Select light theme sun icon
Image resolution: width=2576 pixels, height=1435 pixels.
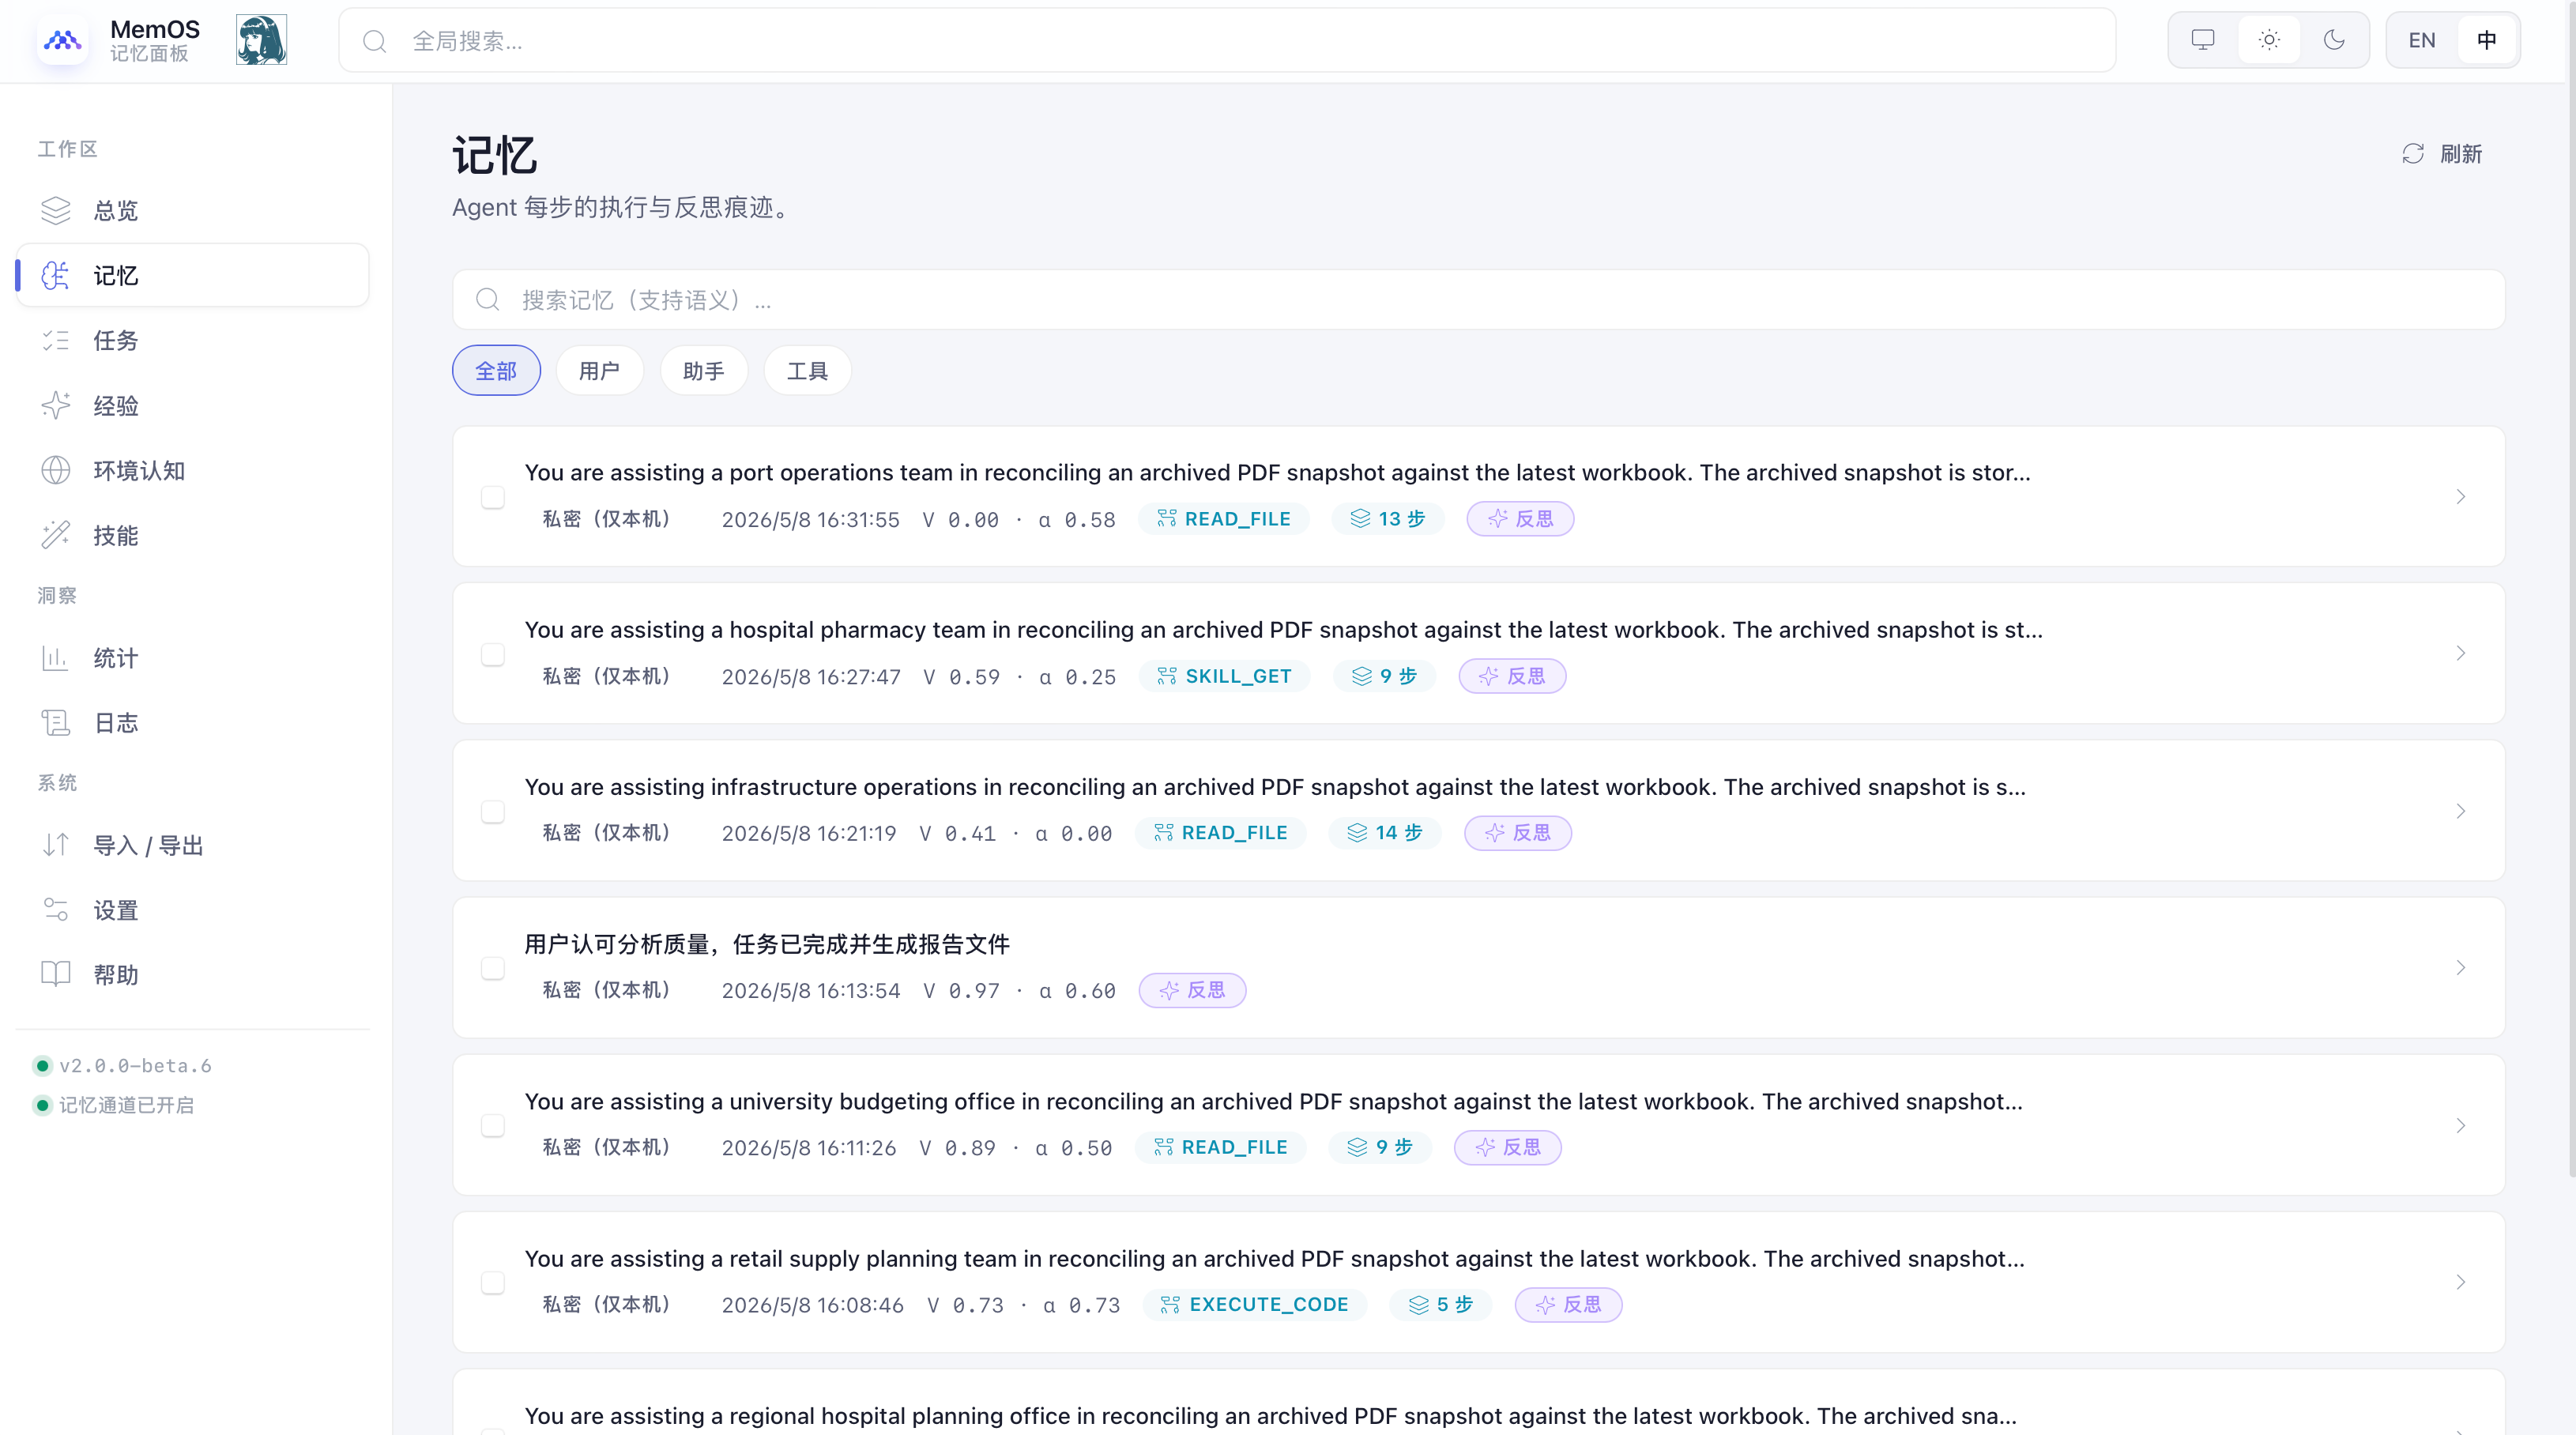[2269, 40]
